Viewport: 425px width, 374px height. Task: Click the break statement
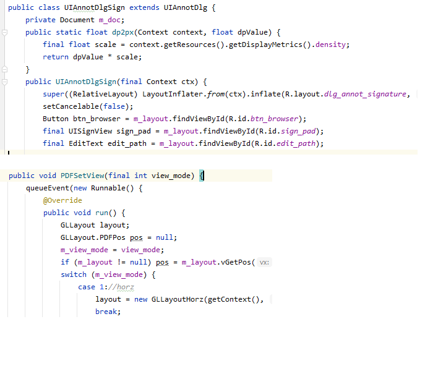point(108,312)
